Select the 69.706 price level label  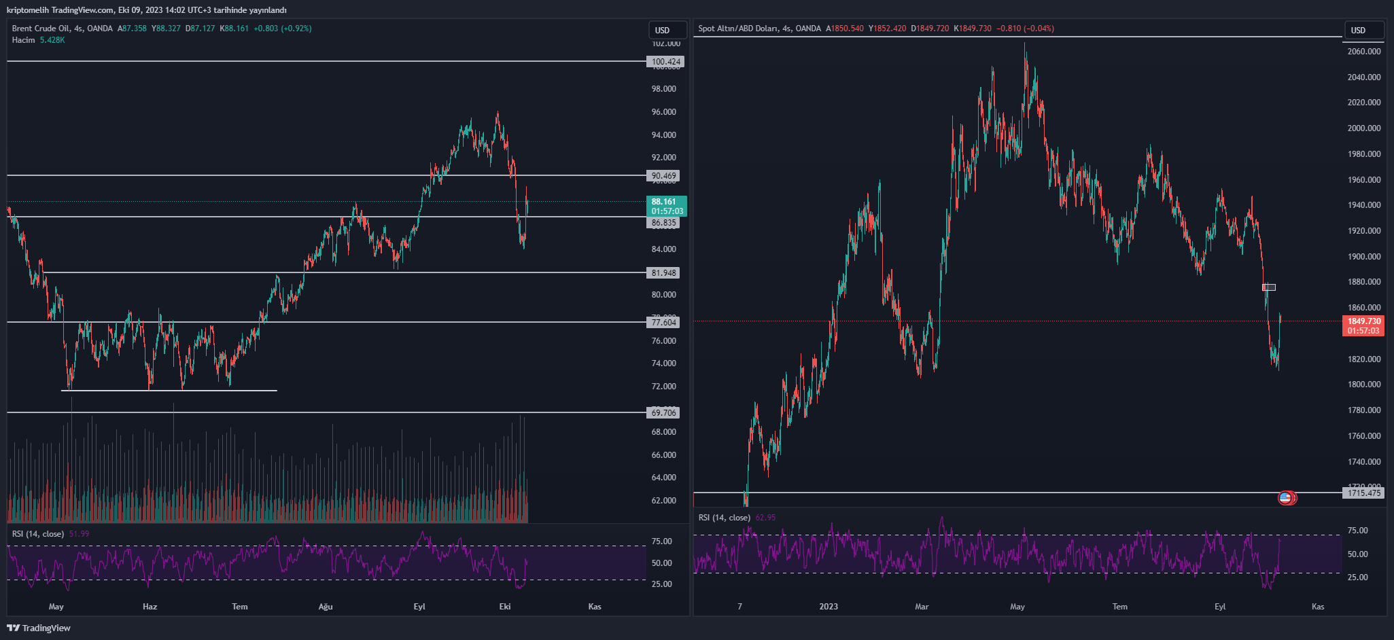[663, 413]
